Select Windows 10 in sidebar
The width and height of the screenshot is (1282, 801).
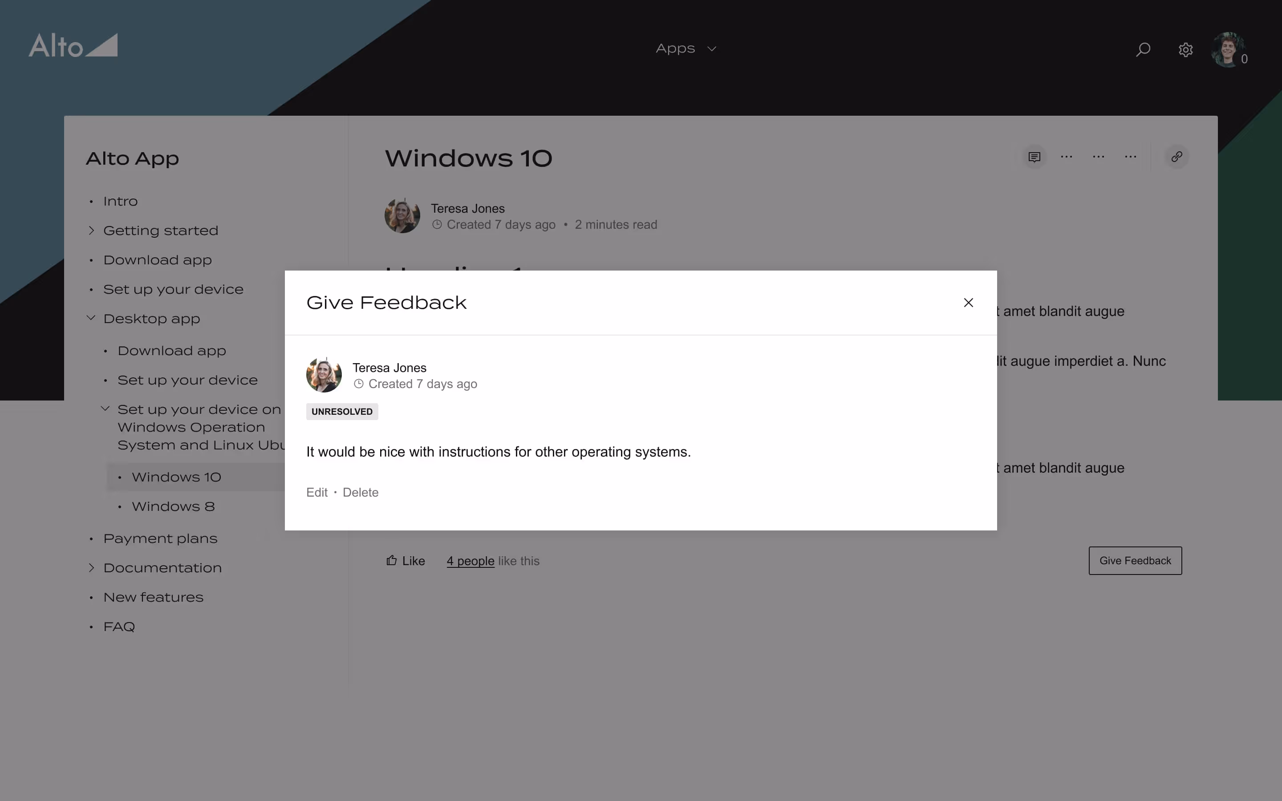pyautogui.click(x=176, y=477)
